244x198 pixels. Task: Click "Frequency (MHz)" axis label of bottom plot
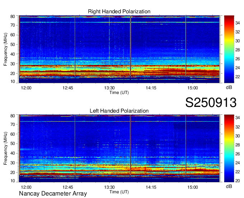[5, 148]
